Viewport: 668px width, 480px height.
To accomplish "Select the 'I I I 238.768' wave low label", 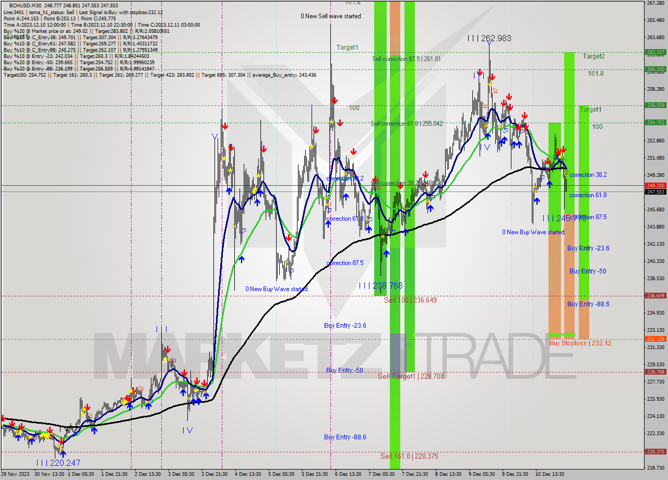I will tap(380, 285).
